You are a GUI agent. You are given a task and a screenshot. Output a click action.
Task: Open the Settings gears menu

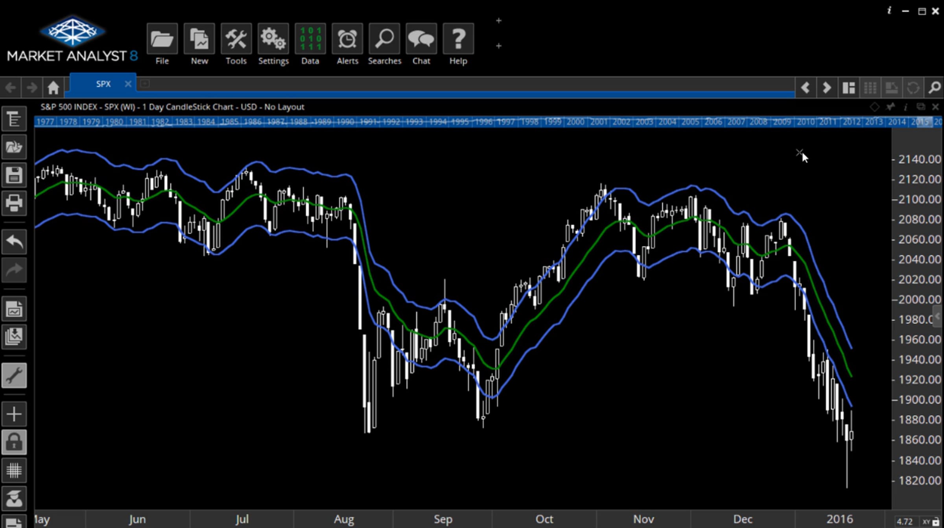point(273,39)
